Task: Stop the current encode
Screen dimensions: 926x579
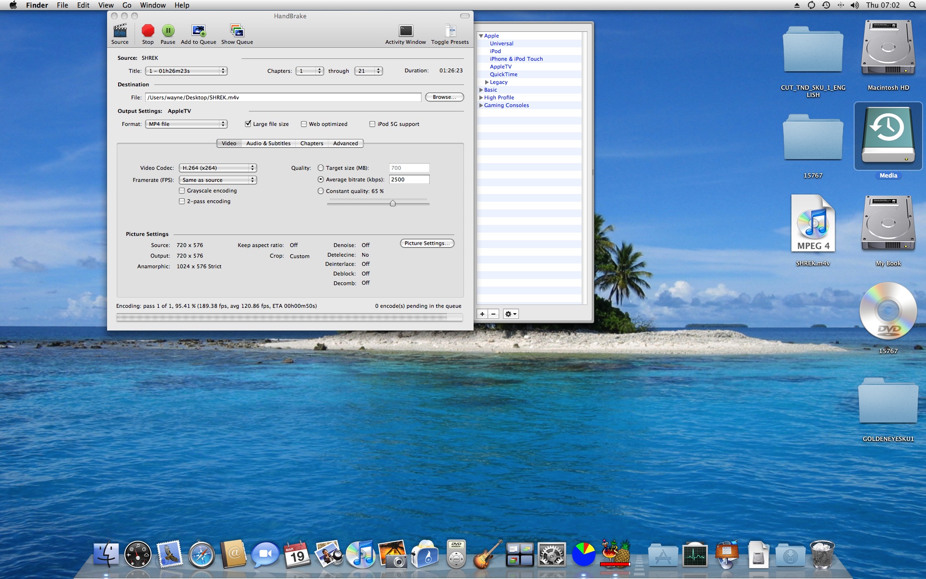Action: (148, 31)
